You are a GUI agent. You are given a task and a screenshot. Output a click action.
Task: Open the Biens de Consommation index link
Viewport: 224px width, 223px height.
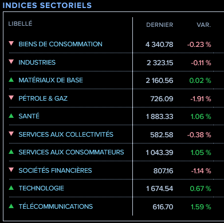(x=60, y=44)
